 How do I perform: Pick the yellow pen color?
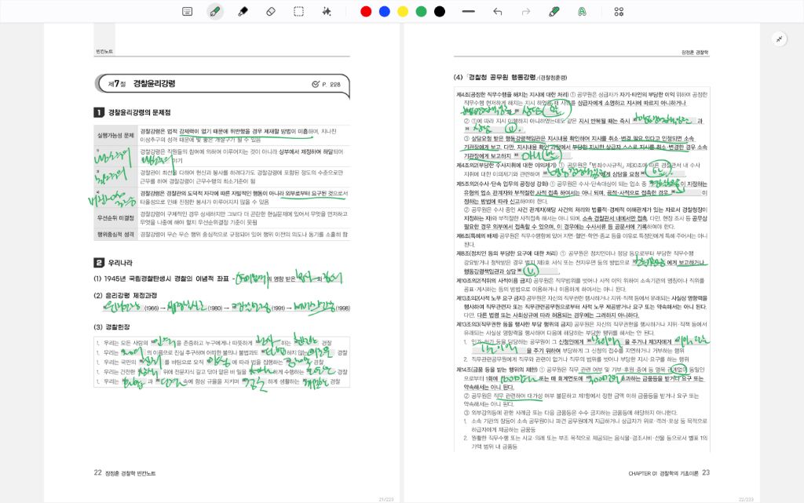click(403, 12)
